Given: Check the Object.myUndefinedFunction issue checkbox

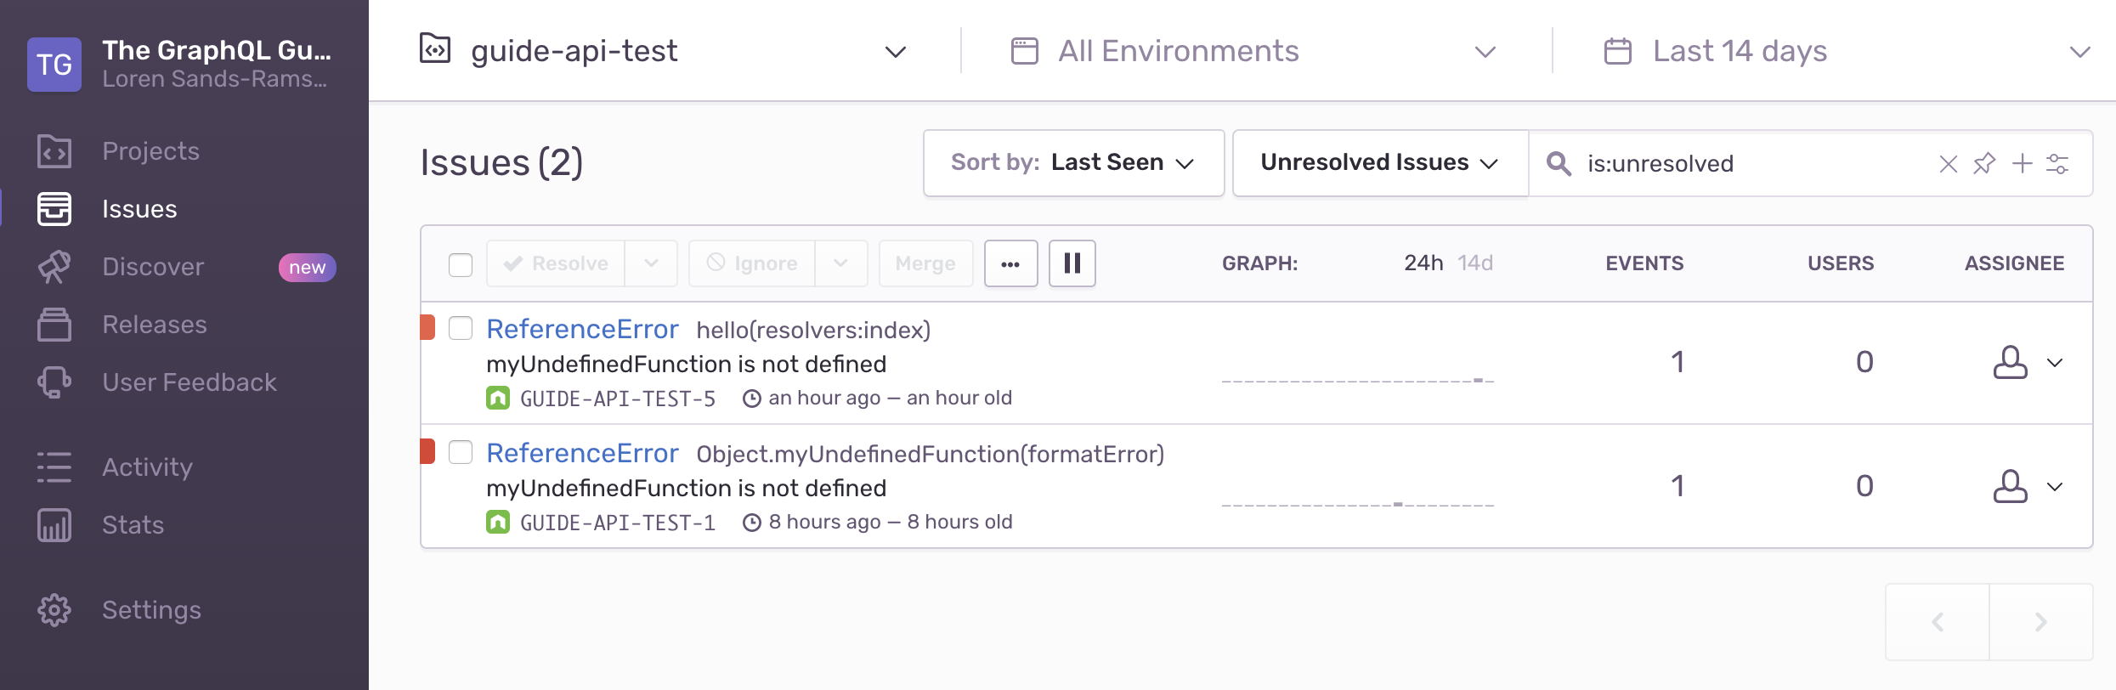Looking at the screenshot, I should click(x=461, y=452).
